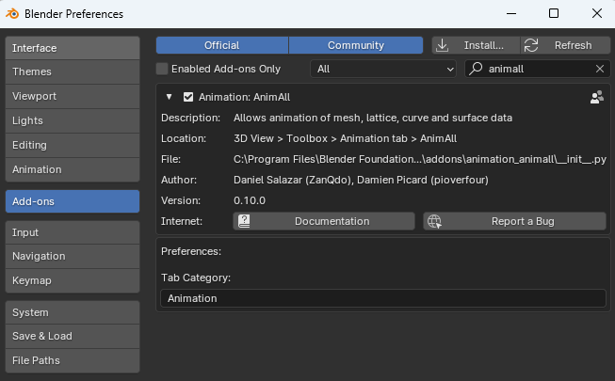
Task: Click the add-on file path text
Action: pos(420,159)
